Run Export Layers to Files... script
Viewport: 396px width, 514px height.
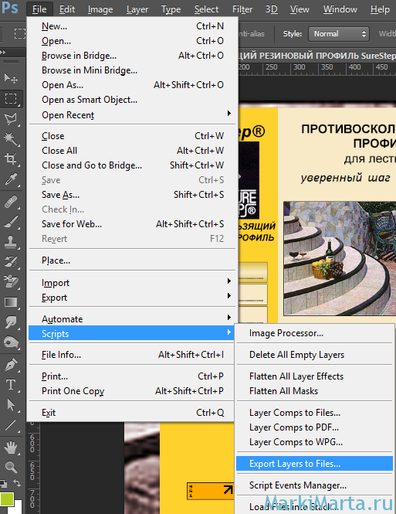coord(314,464)
